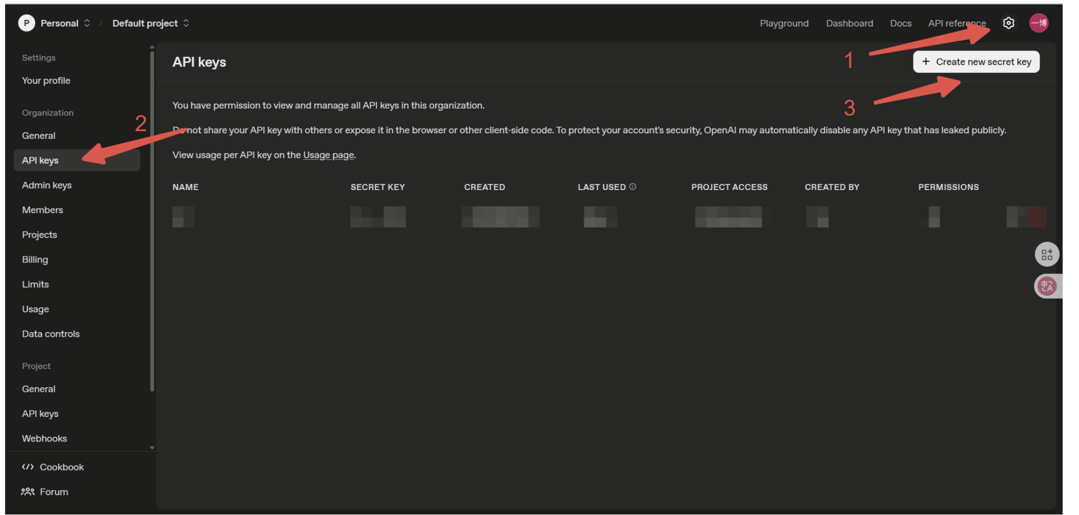This screenshot has width=1079, height=515.
Task: Go to Playground
Action: 784,24
